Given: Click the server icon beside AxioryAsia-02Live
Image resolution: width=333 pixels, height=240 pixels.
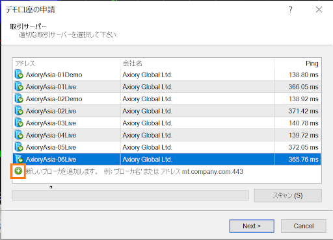Looking at the screenshot, I should (19, 111).
